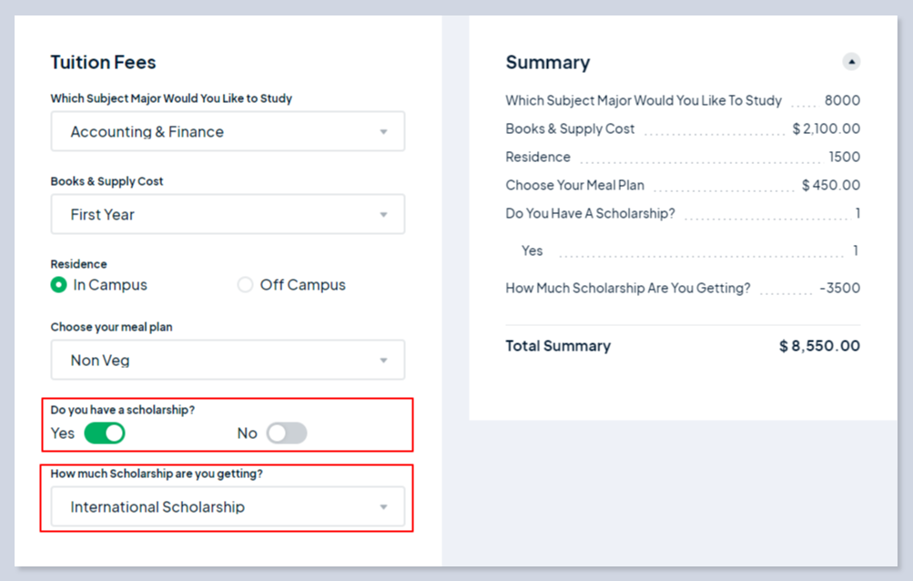Enable the No scholarship toggle
Image resolution: width=913 pixels, height=581 pixels.
click(x=287, y=433)
